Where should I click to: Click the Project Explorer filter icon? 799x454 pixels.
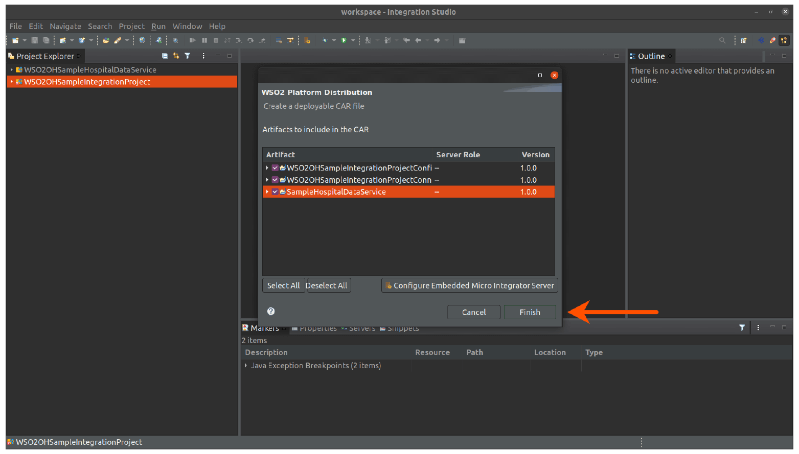click(188, 56)
